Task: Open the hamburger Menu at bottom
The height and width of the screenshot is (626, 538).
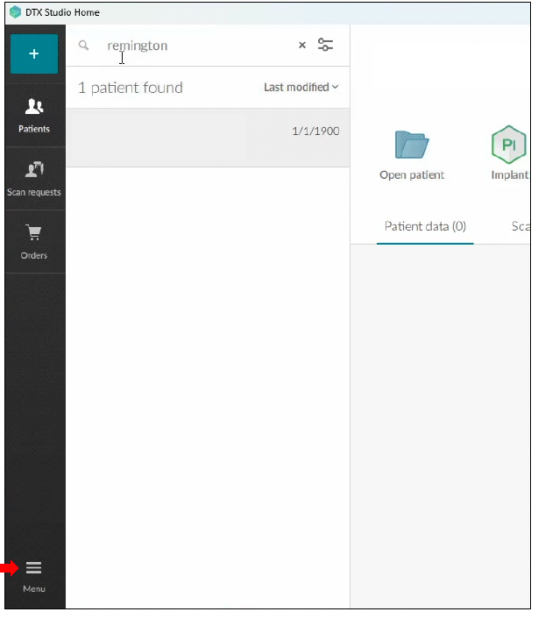Action: pyautogui.click(x=34, y=577)
